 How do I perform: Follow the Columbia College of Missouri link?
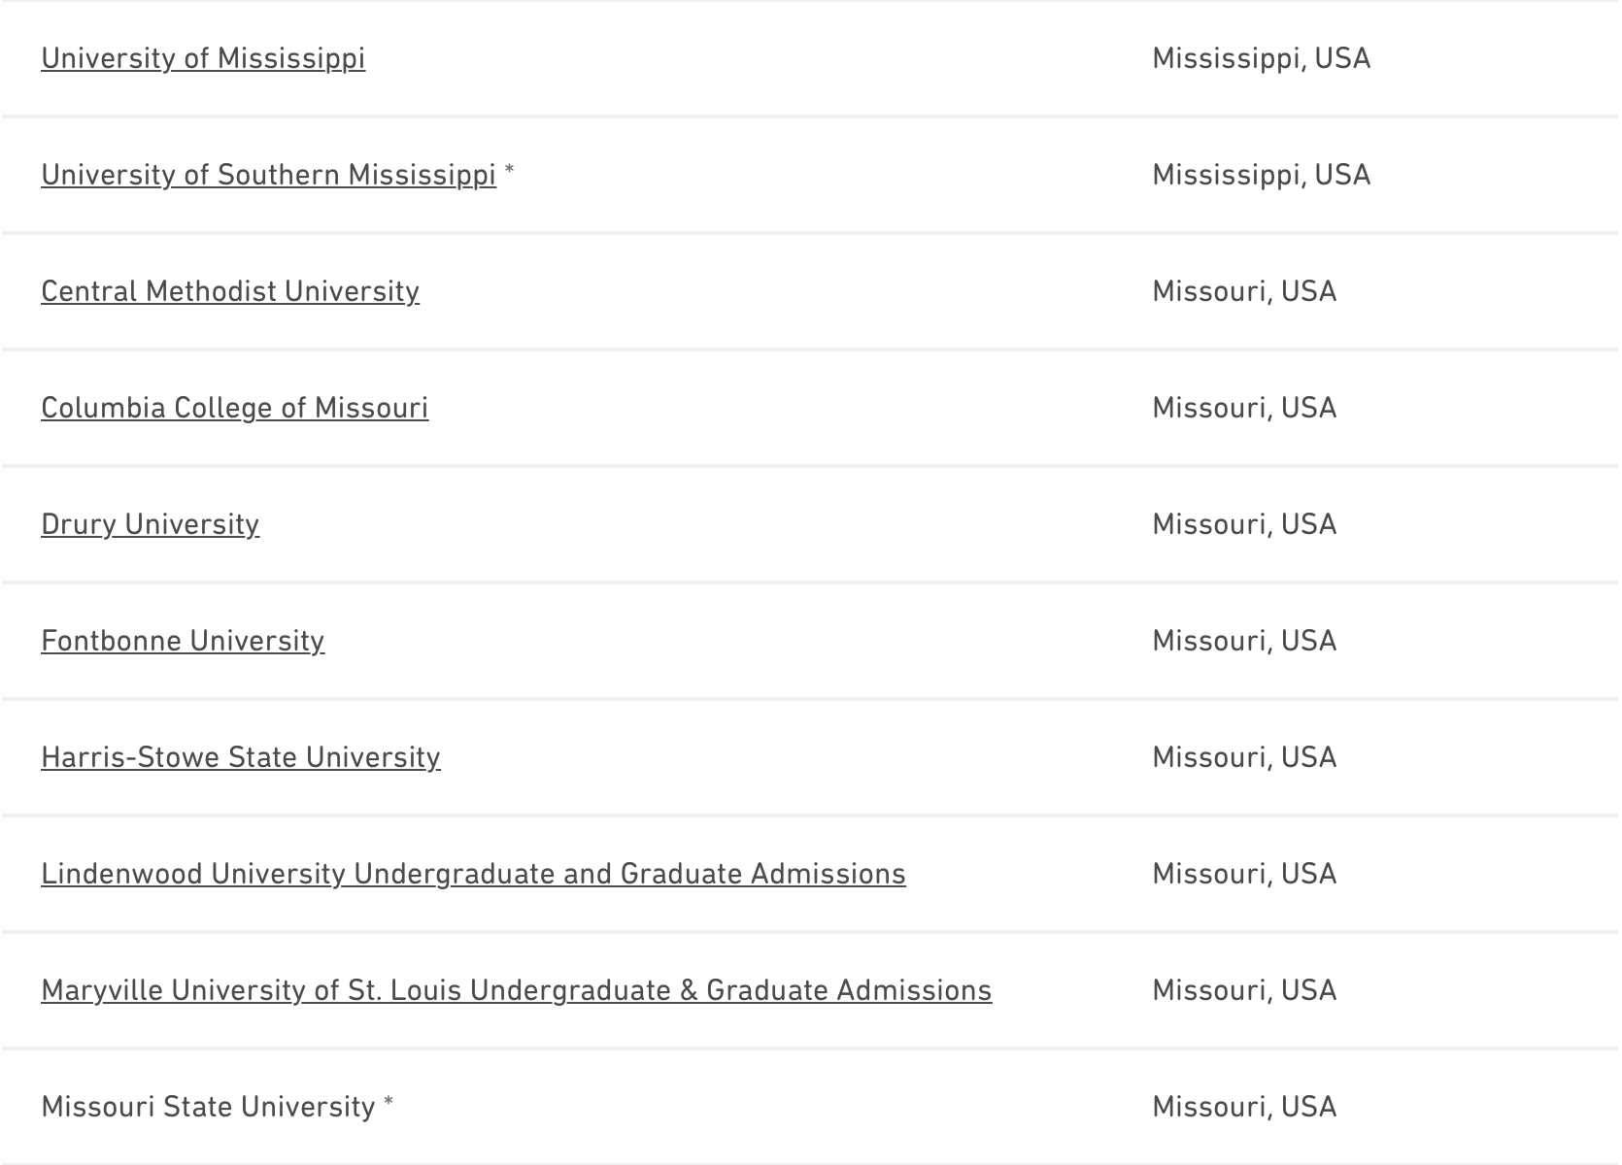(234, 408)
